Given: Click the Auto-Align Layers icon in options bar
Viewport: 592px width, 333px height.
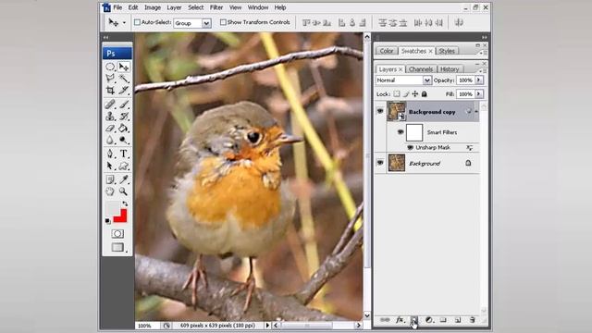Looking at the screenshot, I should tap(459, 22).
